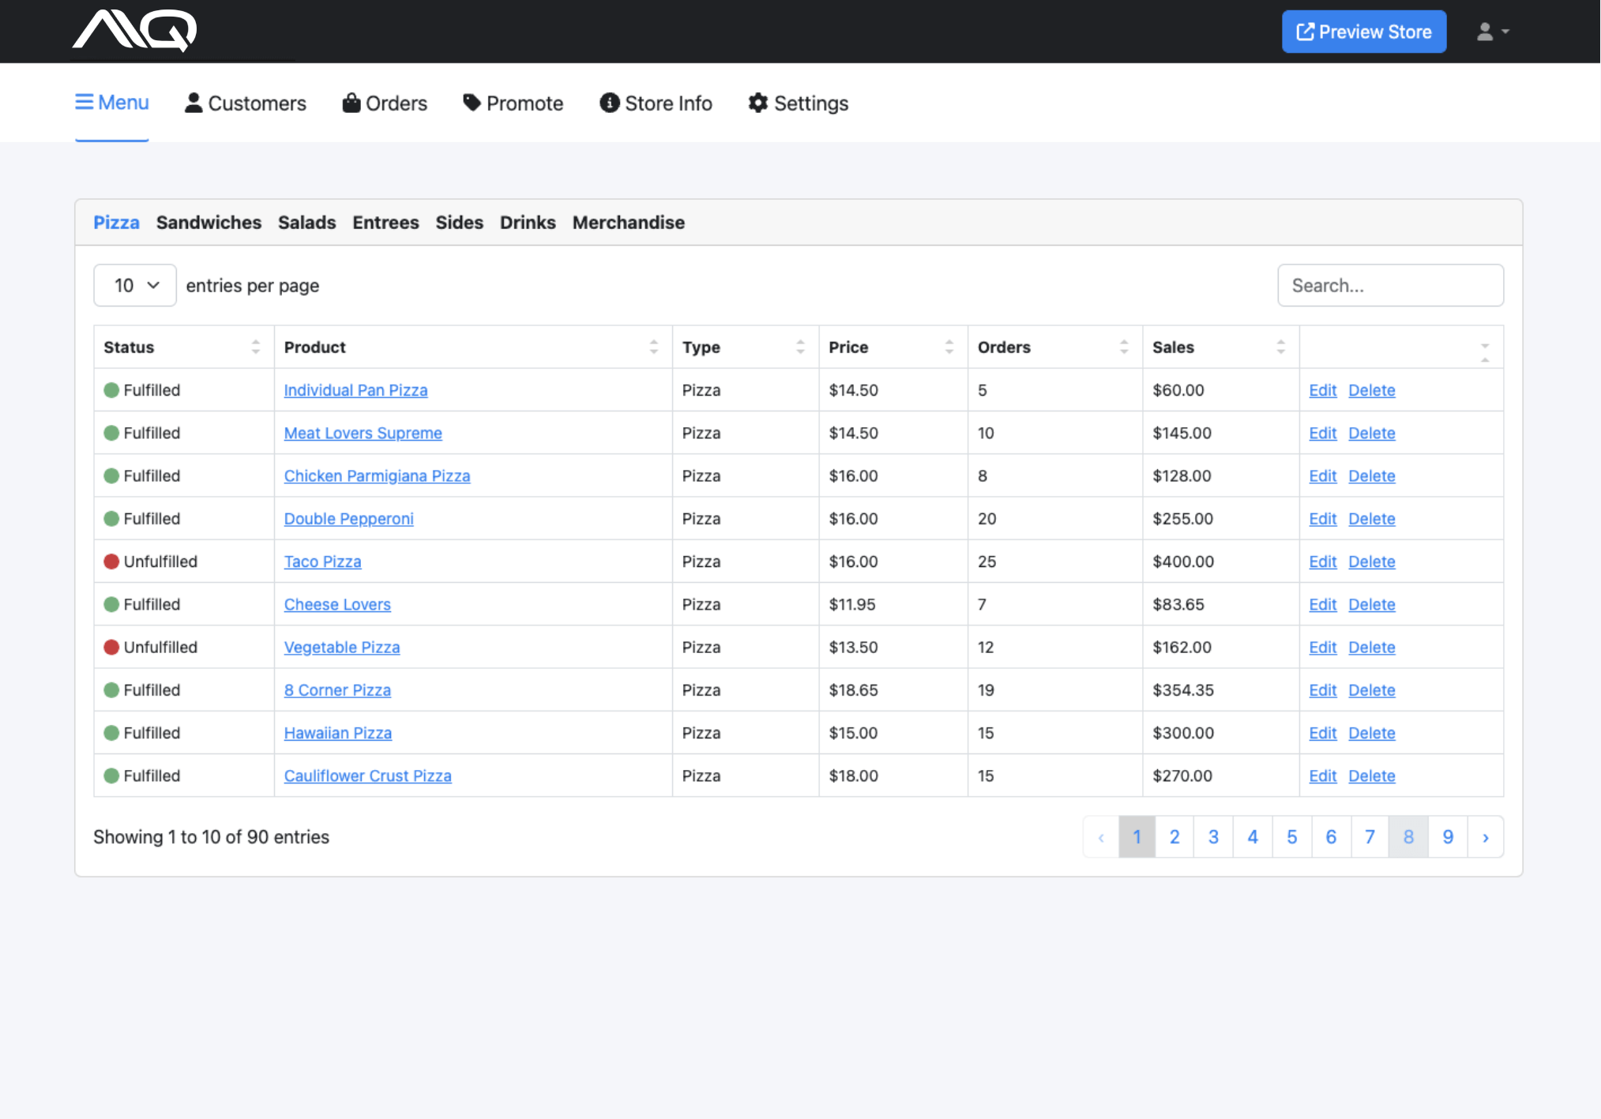Switch to the Sandwiches category tab

pyautogui.click(x=209, y=223)
